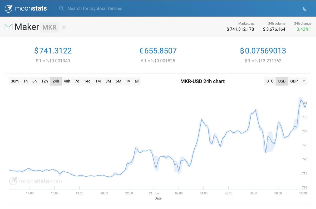Viewport: 316px width, 209px height.
Task: Click the ₿0.07569013 bitcoin price
Action: pyautogui.click(x=263, y=51)
